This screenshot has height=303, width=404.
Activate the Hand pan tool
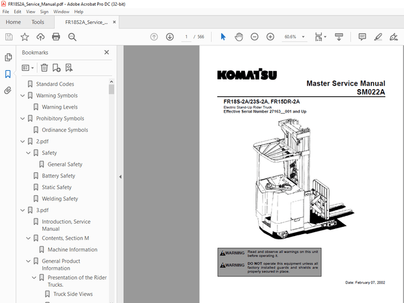(239, 37)
